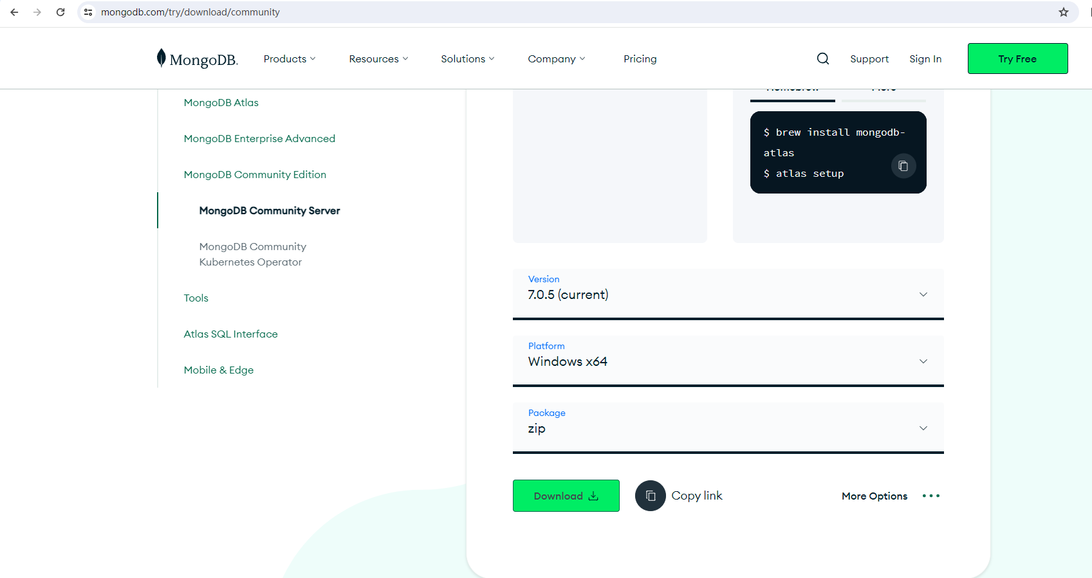
Task: Open the Version dropdown showing 7.0.5
Action: 728,294
